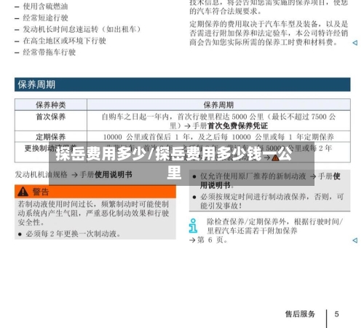Click the small triangle marker after 材料费
The image size is (364, 328).
(x=355, y=43)
